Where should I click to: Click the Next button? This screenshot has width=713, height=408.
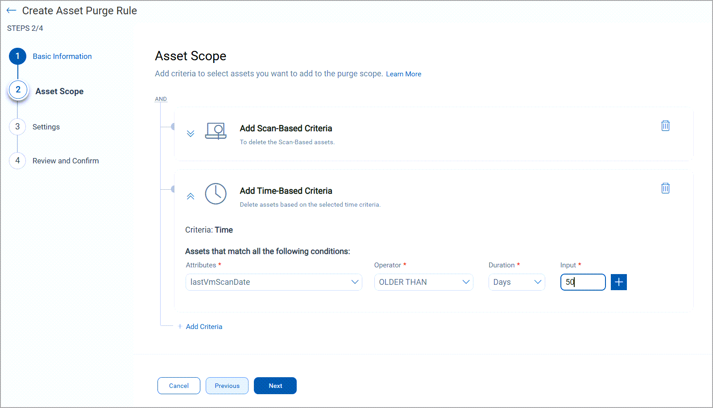[275, 386]
